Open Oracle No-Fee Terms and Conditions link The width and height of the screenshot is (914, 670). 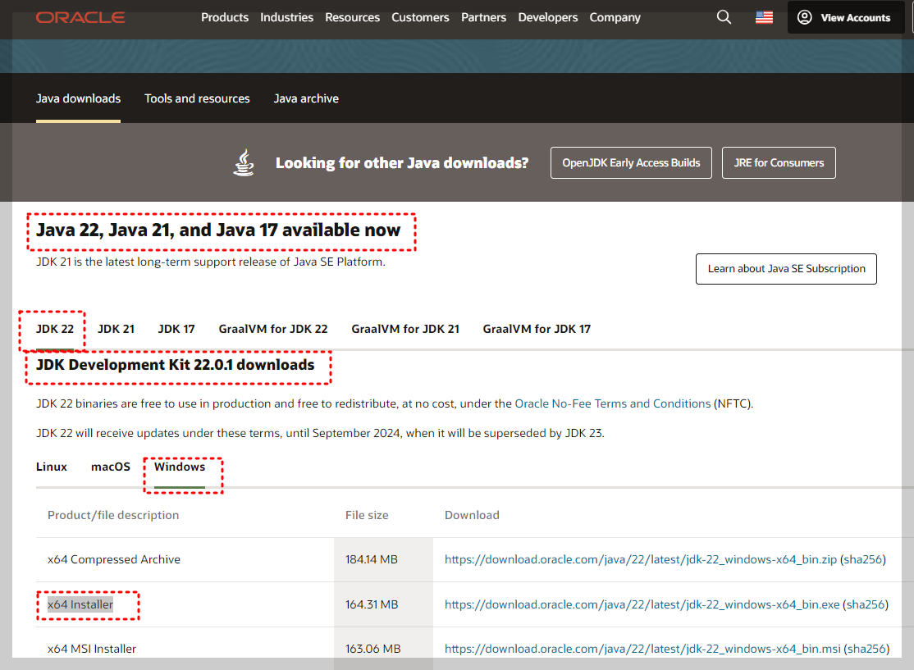click(613, 403)
